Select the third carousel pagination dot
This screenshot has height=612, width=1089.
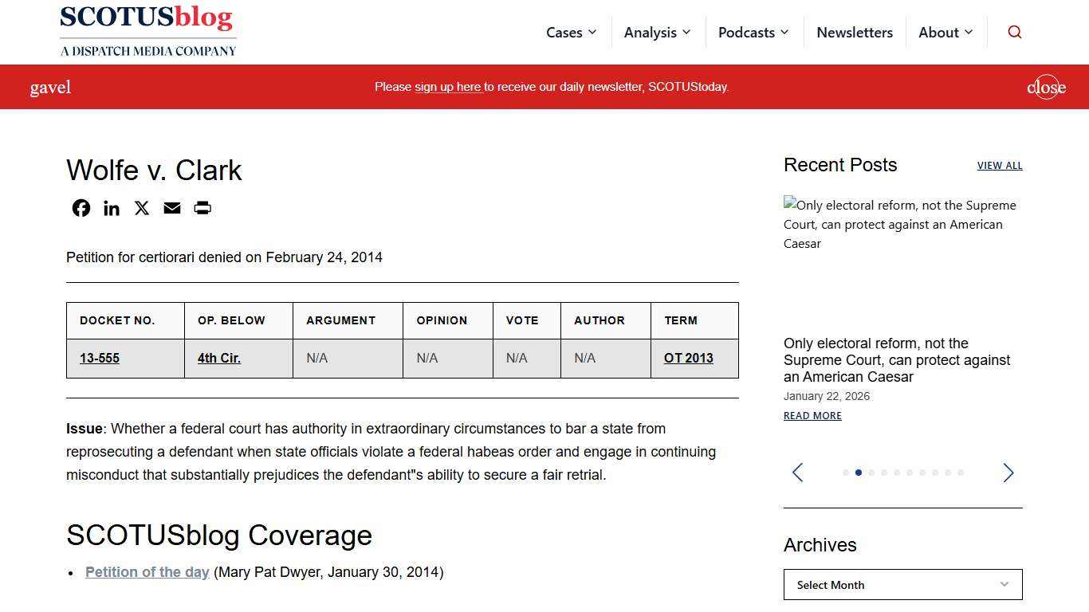pyautogui.click(x=871, y=473)
